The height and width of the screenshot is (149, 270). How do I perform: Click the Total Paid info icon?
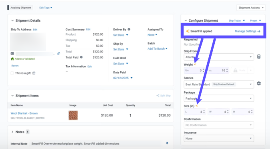point(81,57)
